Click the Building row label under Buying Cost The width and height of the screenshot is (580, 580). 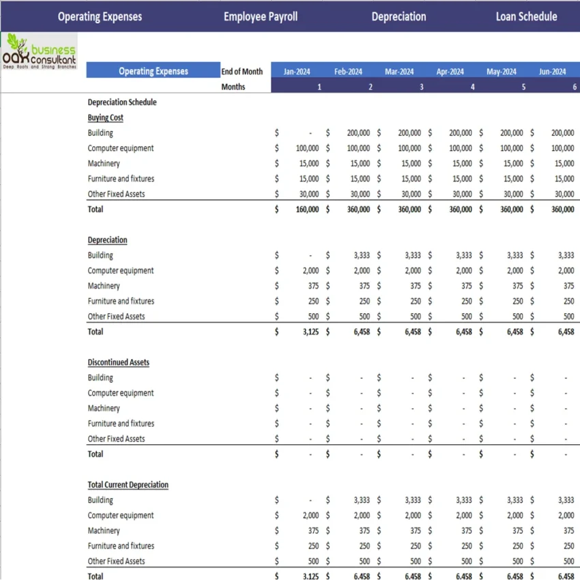point(100,132)
